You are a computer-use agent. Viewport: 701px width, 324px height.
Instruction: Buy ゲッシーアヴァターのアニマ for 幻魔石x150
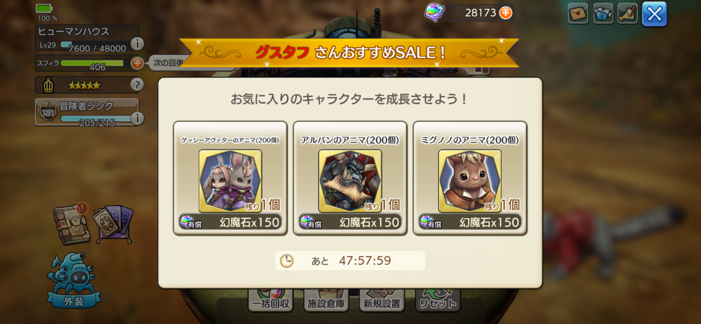pyautogui.click(x=230, y=222)
